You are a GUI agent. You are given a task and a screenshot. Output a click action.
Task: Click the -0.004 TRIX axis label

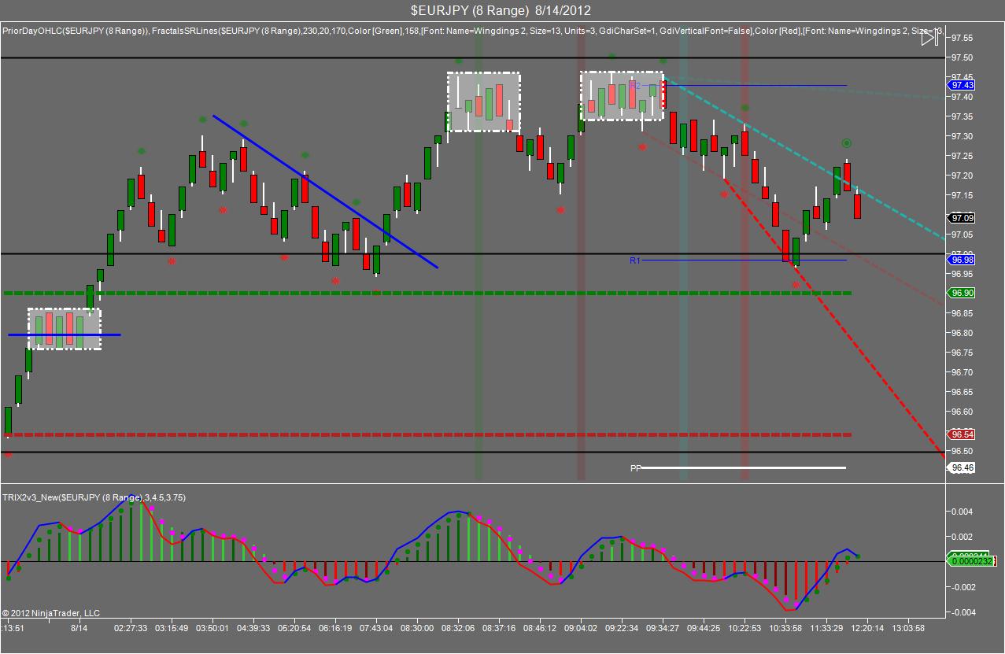tap(963, 612)
